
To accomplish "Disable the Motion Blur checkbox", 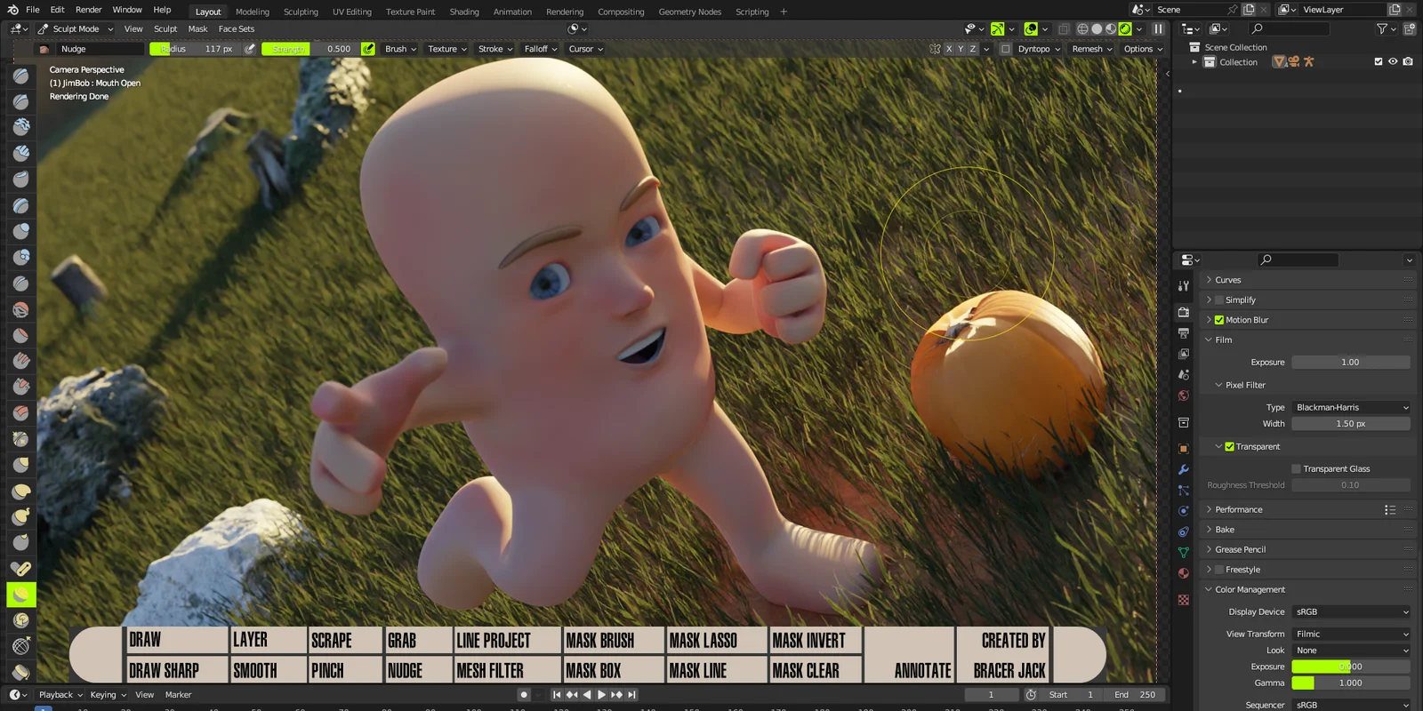I will (1219, 320).
